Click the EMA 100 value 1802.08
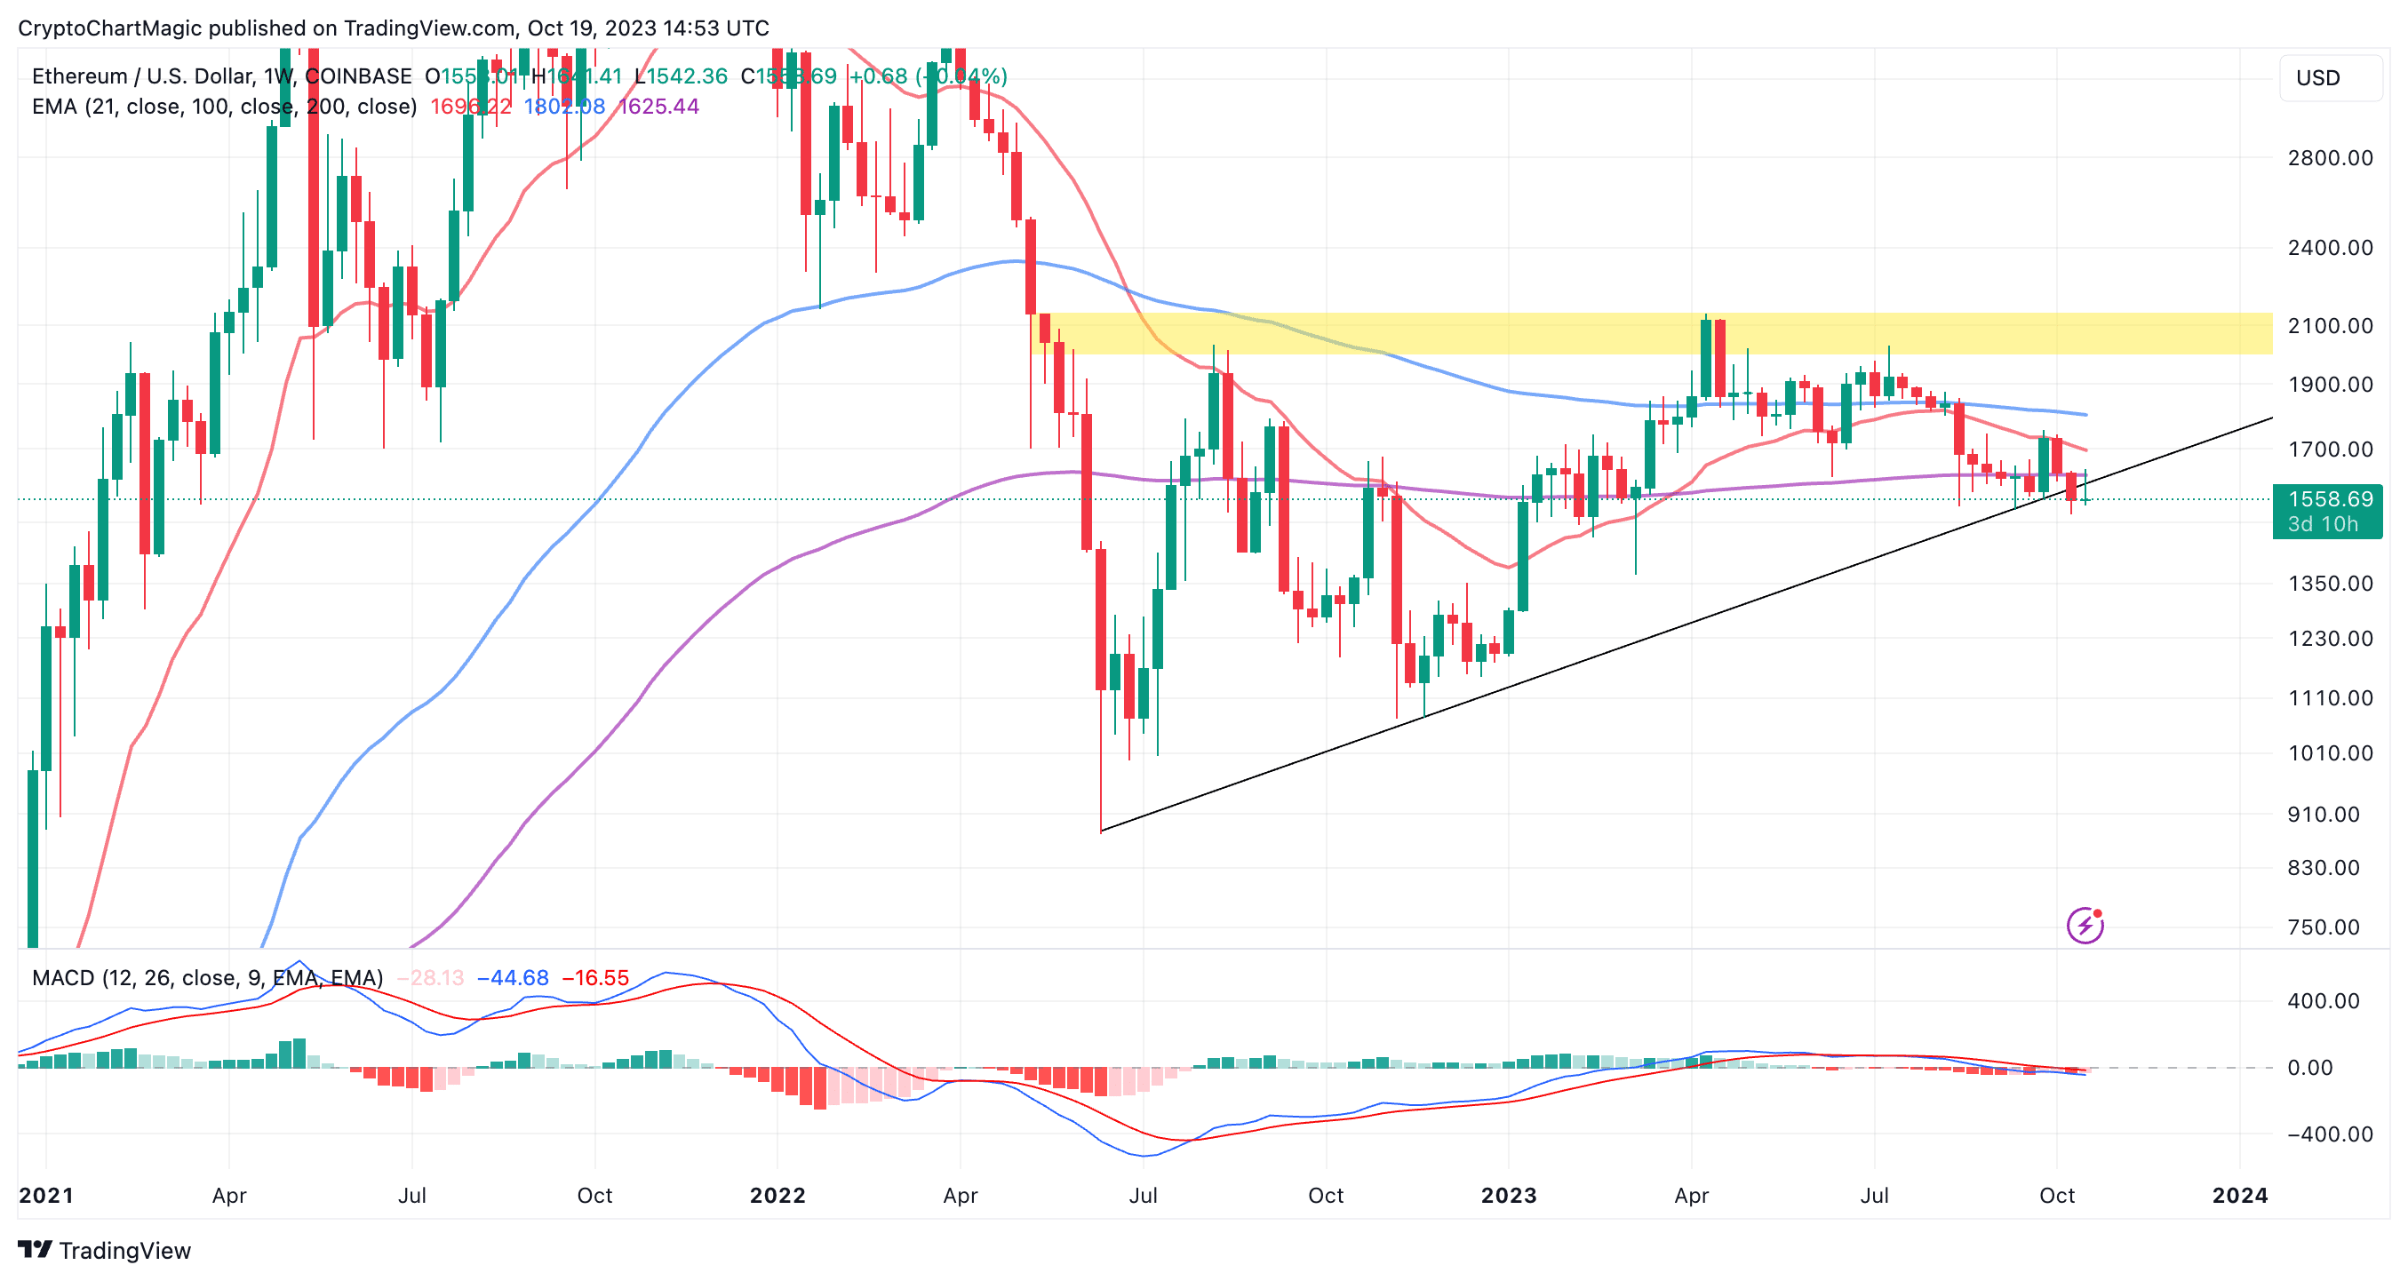Viewport: 2408px width, 1281px height. 564,107
